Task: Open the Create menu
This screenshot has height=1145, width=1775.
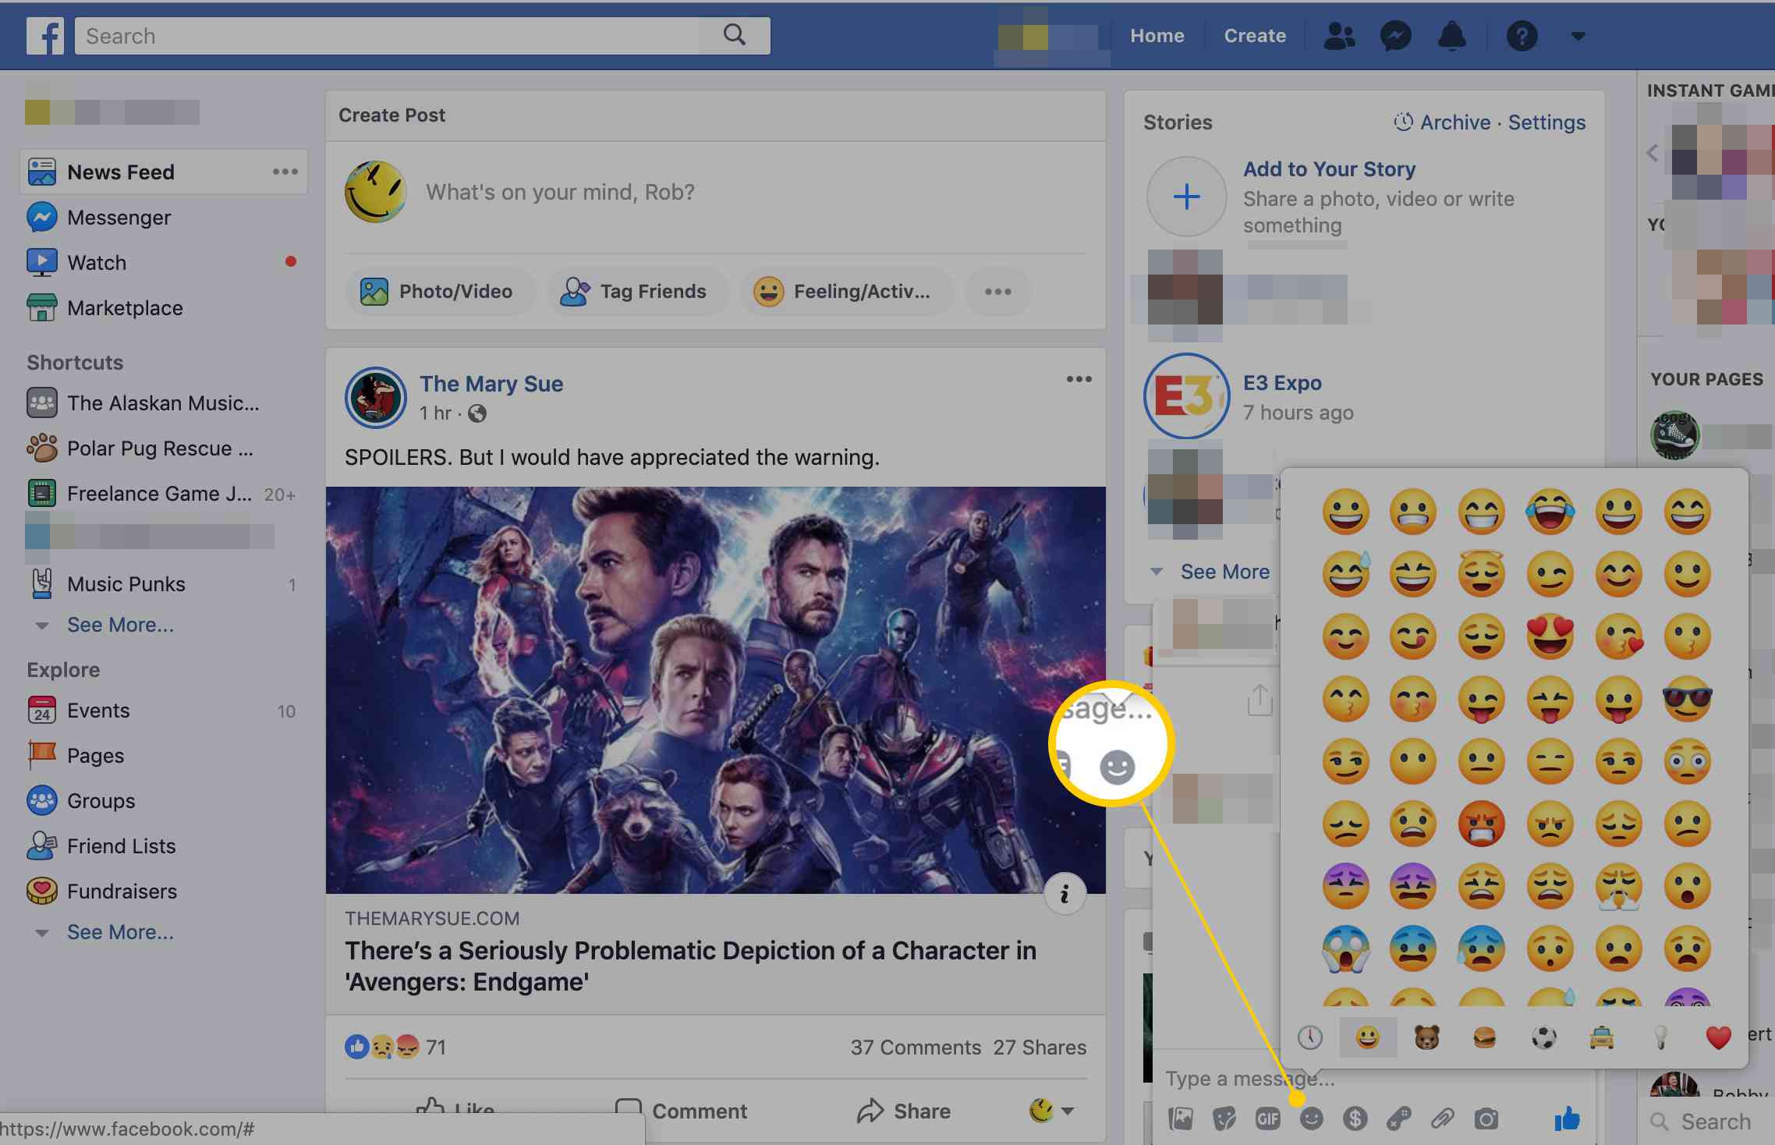Action: pos(1255,36)
